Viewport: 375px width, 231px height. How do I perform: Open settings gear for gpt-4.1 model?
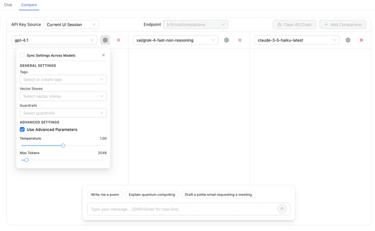coord(105,40)
